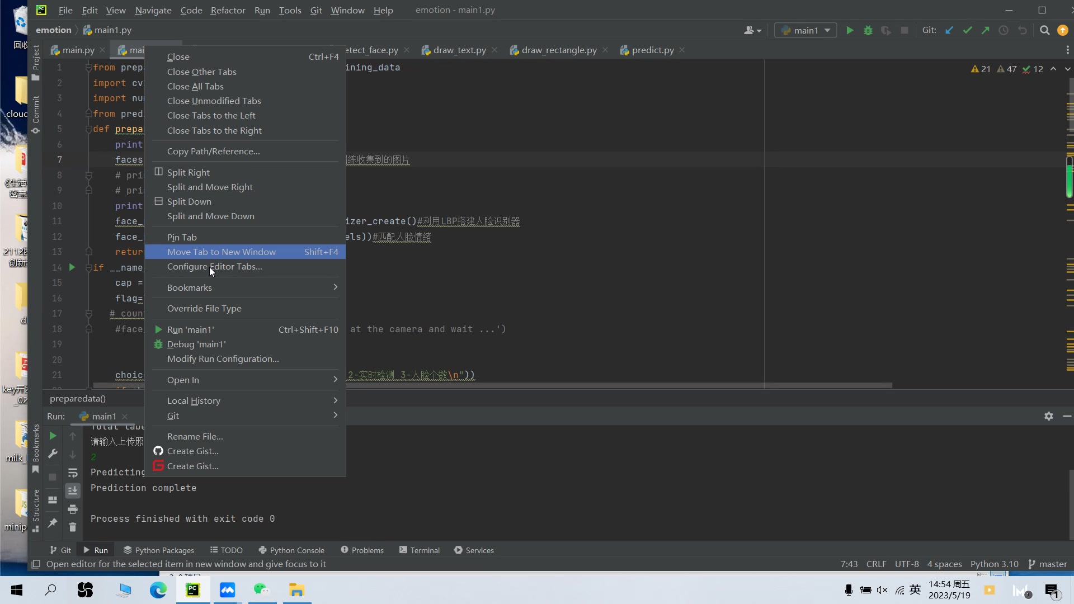This screenshot has height=604, width=1074.
Task: Click the Print icon in Run panel
Action: pos(73,509)
